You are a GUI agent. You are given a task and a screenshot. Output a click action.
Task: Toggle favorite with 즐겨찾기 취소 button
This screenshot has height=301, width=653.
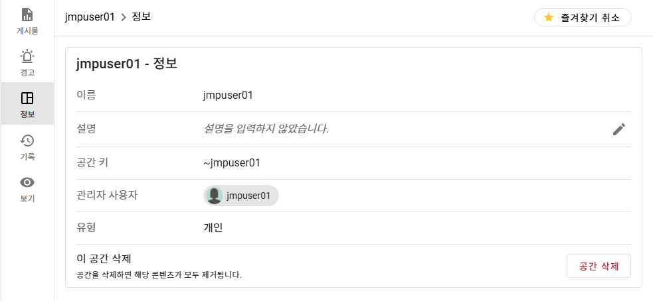click(583, 18)
